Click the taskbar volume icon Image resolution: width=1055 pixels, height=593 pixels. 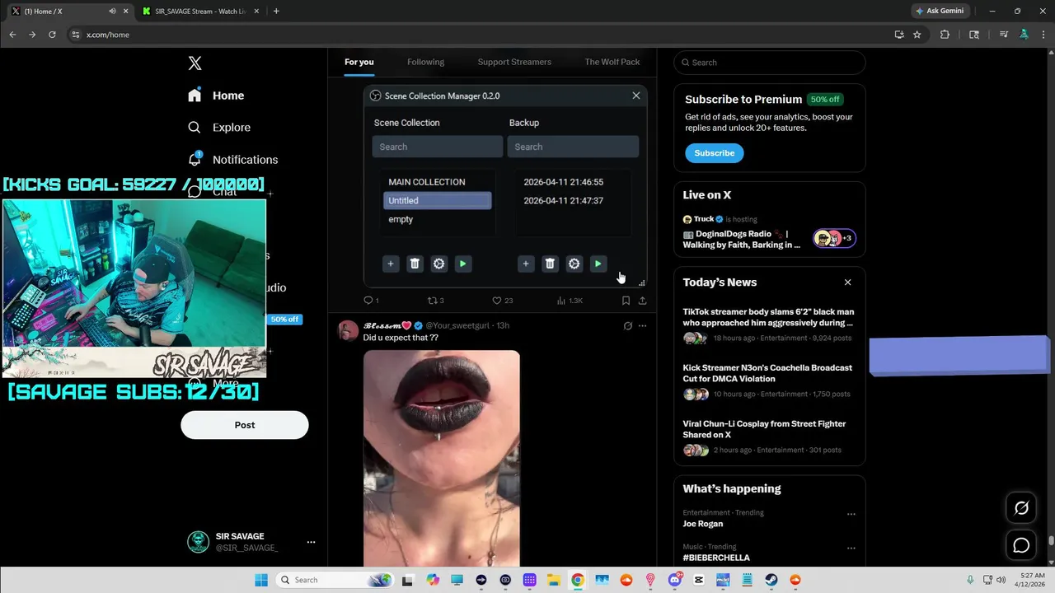click(x=1001, y=580)
